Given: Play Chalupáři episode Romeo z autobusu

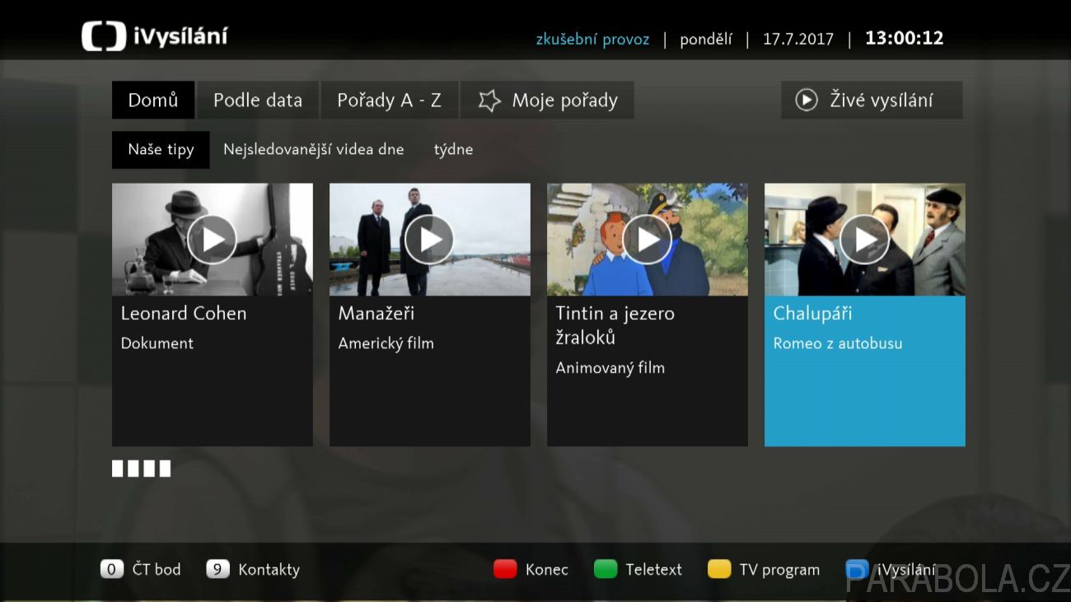Looking at the screenshot, I should (864, 240).
